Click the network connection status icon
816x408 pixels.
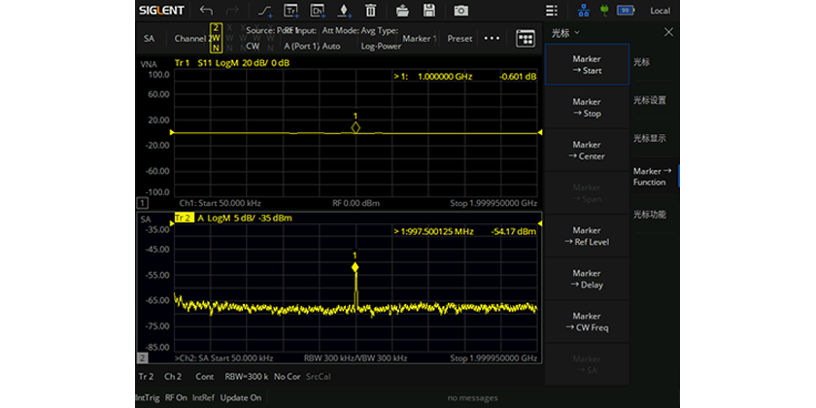click(x=583, y=11)
